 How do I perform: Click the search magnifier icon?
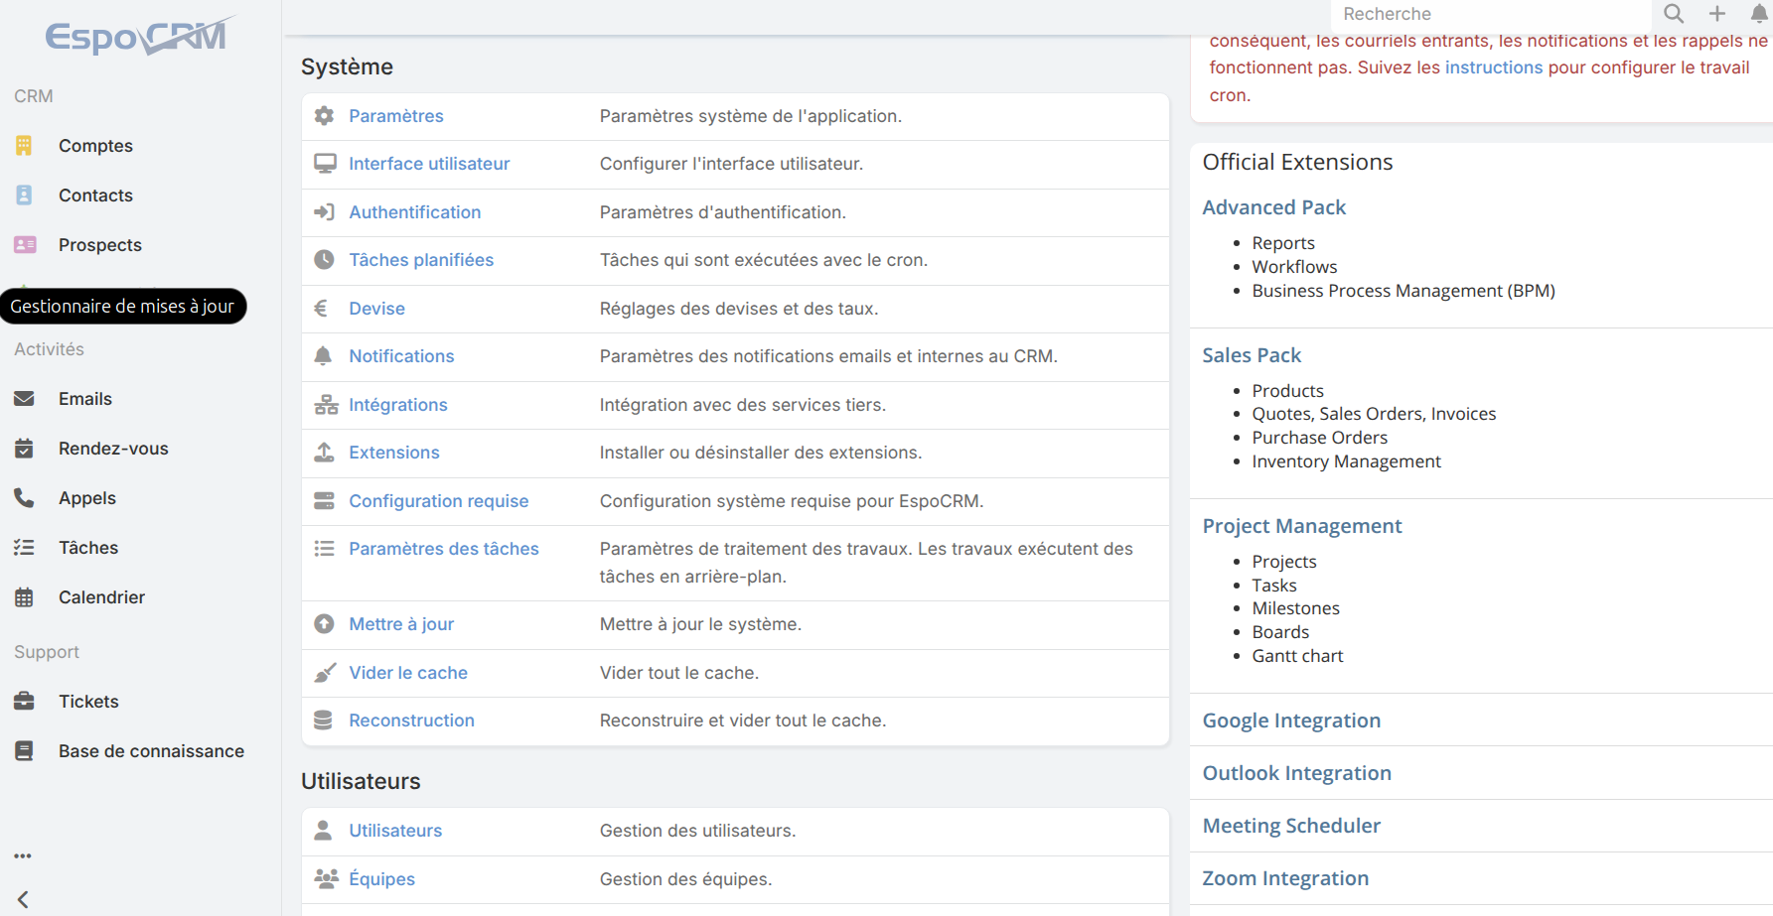(x=1674, y=14)
